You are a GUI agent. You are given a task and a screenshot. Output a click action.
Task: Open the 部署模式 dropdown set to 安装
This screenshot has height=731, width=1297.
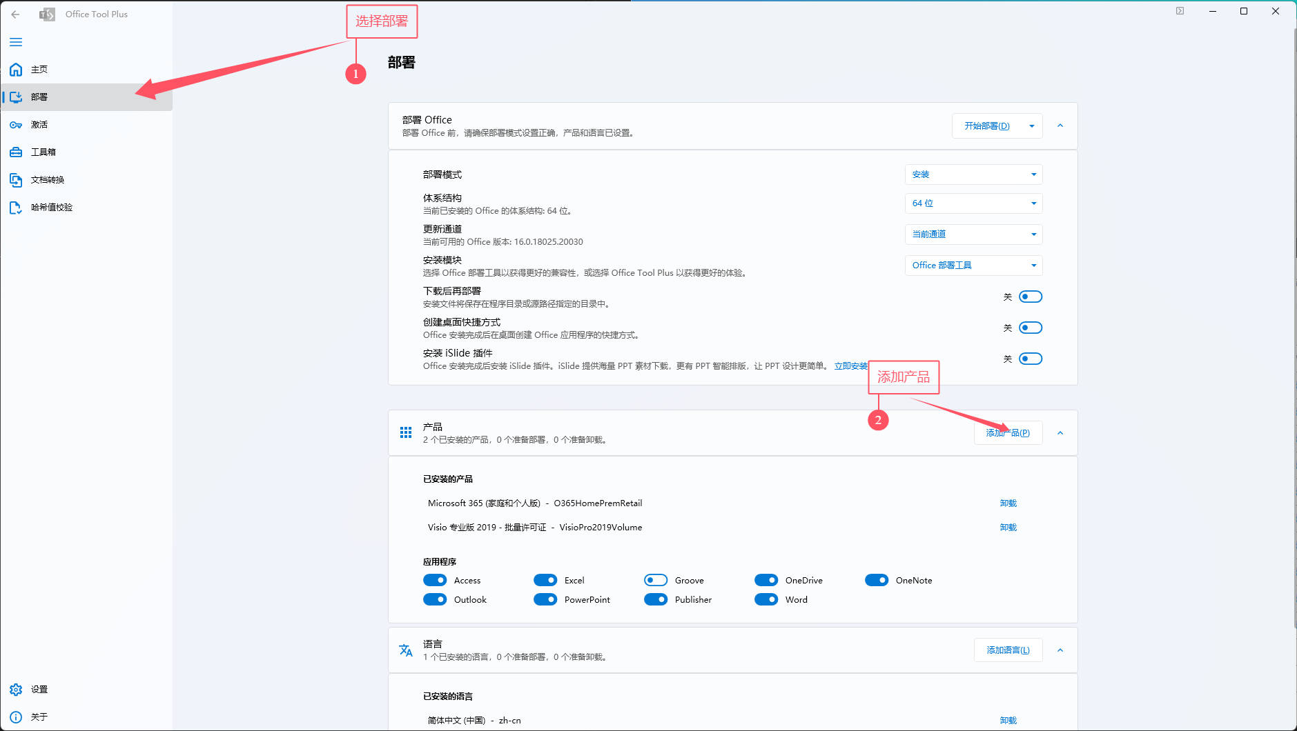[x=973, y=174]
